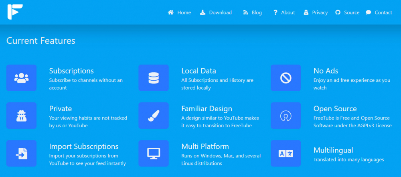Click the About question mark icon

coord(275,12)
